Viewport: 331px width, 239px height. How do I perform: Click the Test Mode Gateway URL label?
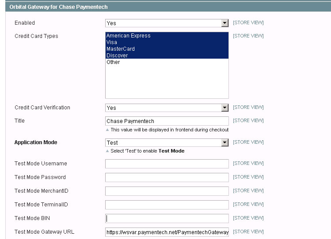tap(44, 232)
